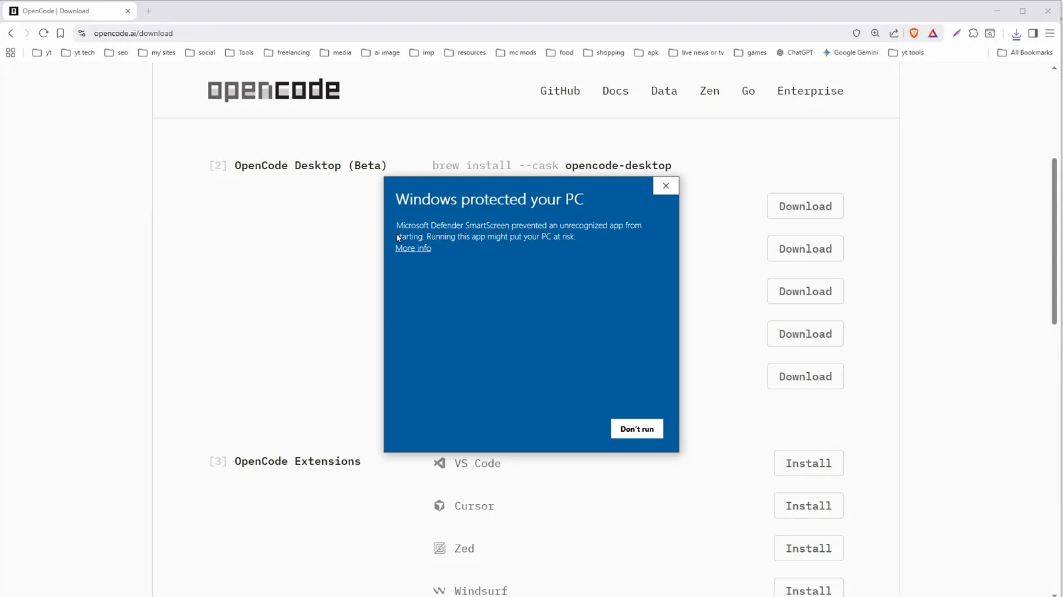
Task: Open the ChatGPT bookmark
Action: pos(795,52)
